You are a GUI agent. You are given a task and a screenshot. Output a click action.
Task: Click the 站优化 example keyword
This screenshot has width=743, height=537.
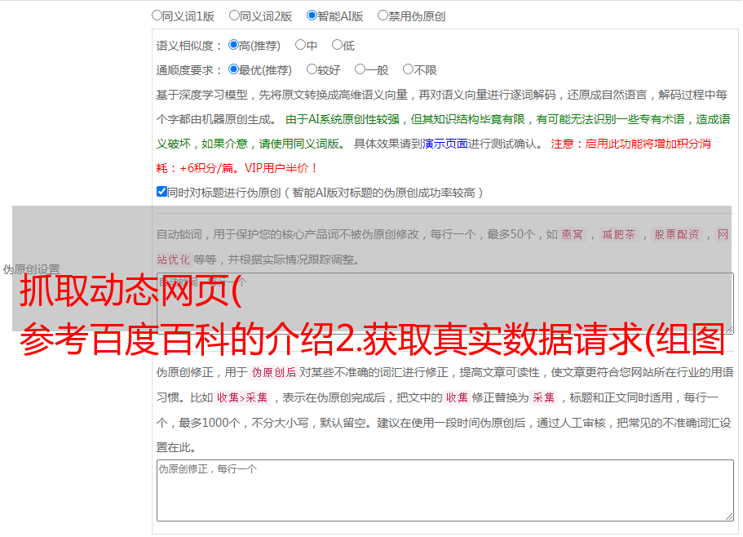(174, 260)
